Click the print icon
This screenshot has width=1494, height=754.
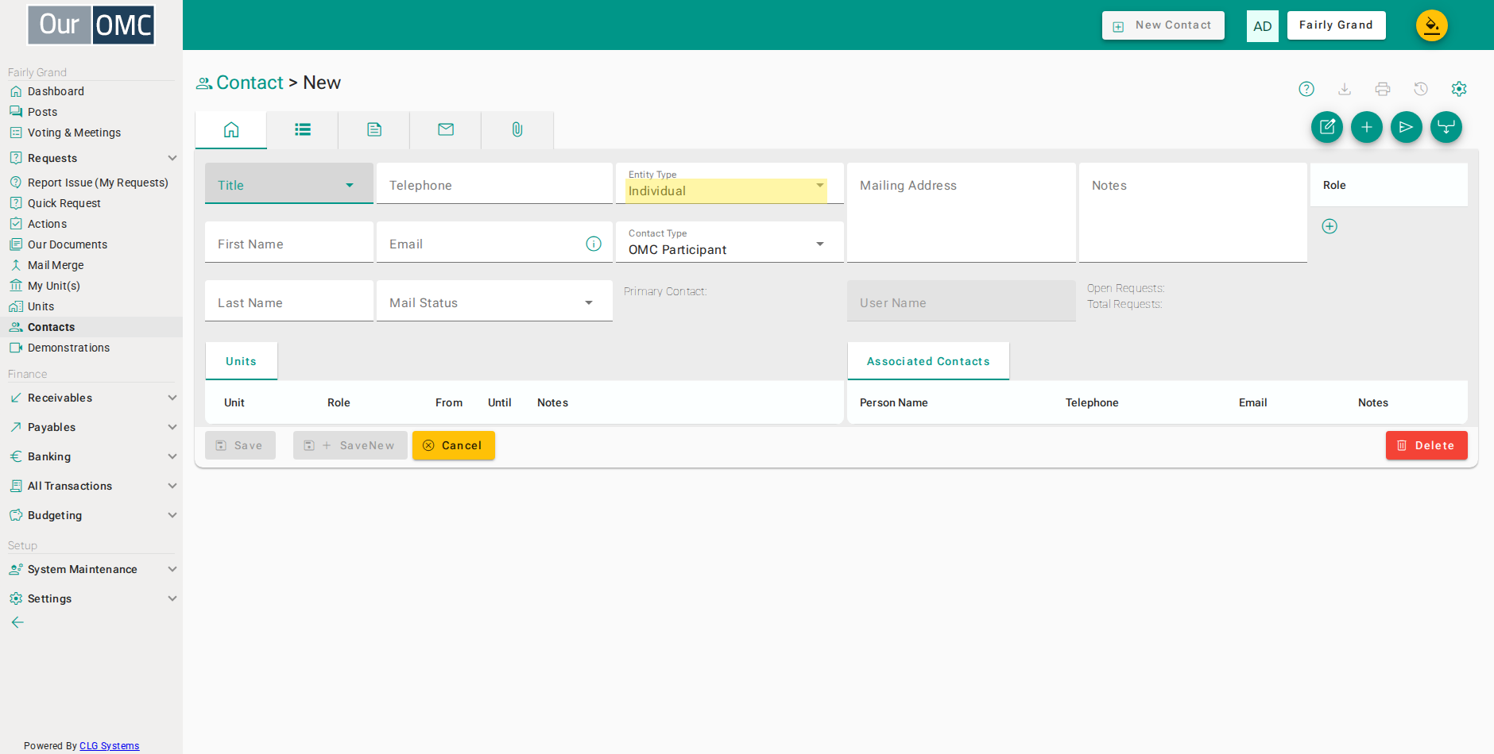pos(1383,89)
